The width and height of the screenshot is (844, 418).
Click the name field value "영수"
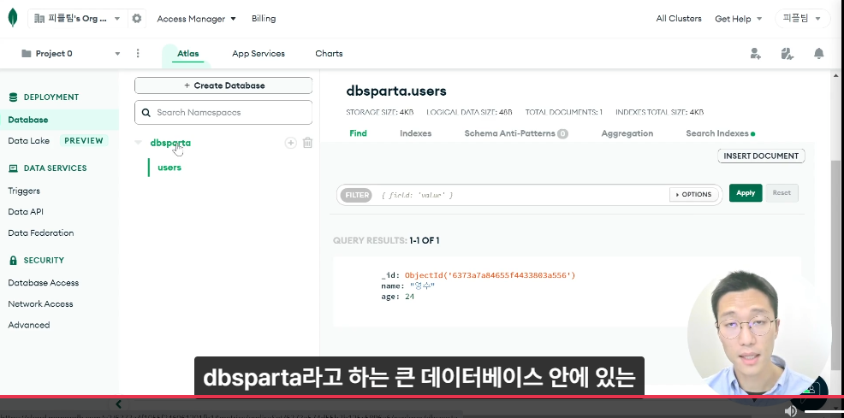(x=422, y=286)
